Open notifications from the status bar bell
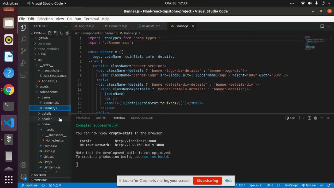This screenshot has height=188, width=334. tap(328, 185)
